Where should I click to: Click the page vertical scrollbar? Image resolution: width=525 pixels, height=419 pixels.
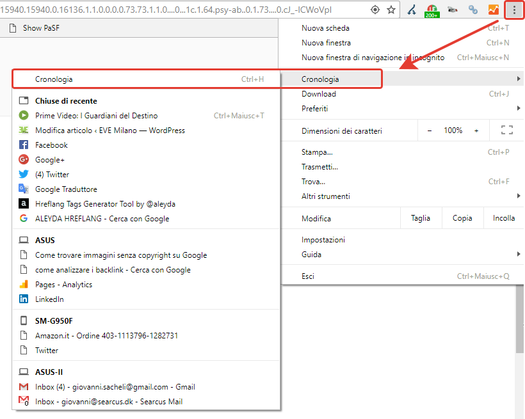pyautogui.click(x=520, y=319)
